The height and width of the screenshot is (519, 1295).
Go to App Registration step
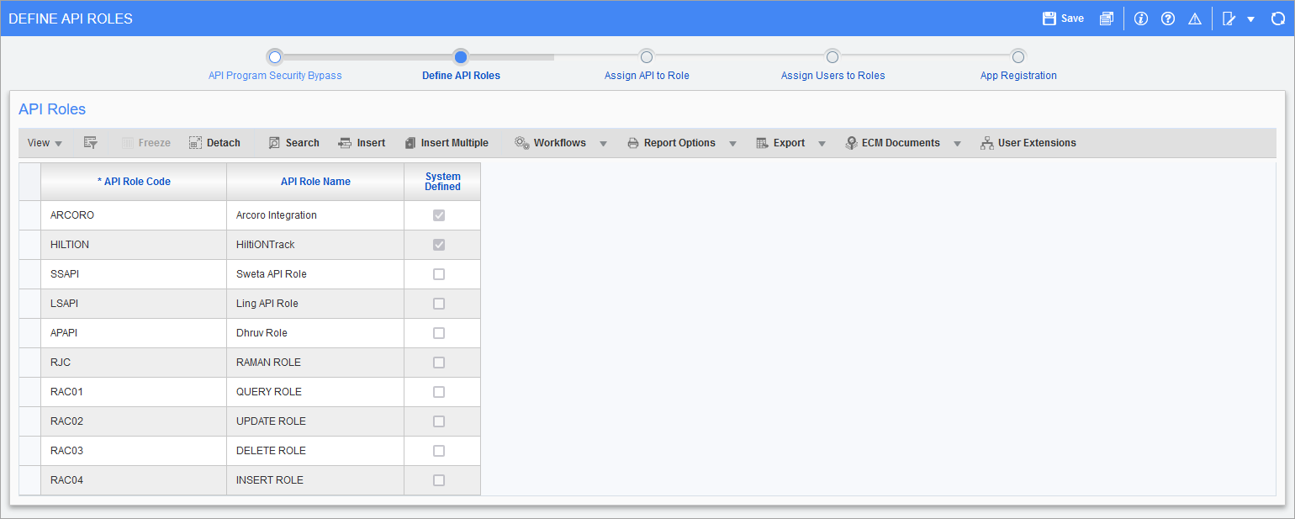pyautogui.click(x=1018, y=76)
